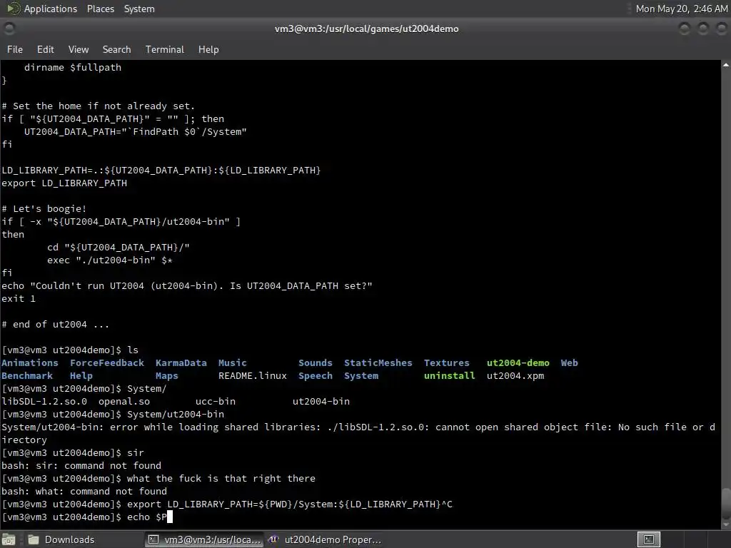Viewport: 731px width, 548px height.
Task: Click 'openal.so' in the completion list
Action: 124,401
